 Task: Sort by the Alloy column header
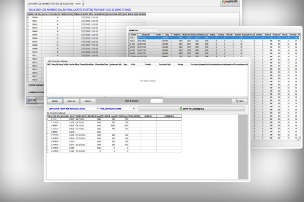pos(165,35)
